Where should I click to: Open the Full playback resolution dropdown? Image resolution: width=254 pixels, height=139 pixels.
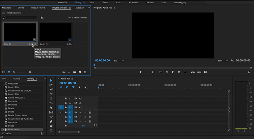223,61
